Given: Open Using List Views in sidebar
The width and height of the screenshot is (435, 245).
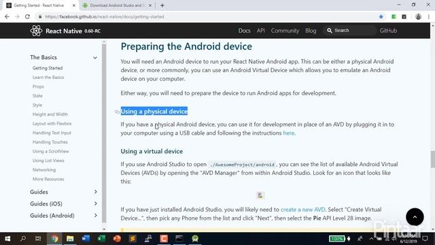Looking at the screenshot, I should coord(48,161).
